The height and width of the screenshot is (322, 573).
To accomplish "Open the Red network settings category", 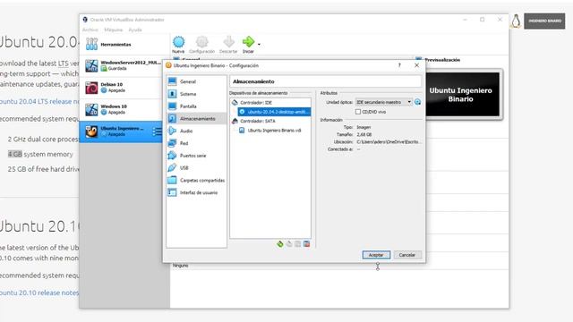I will [x=196, y=143].
